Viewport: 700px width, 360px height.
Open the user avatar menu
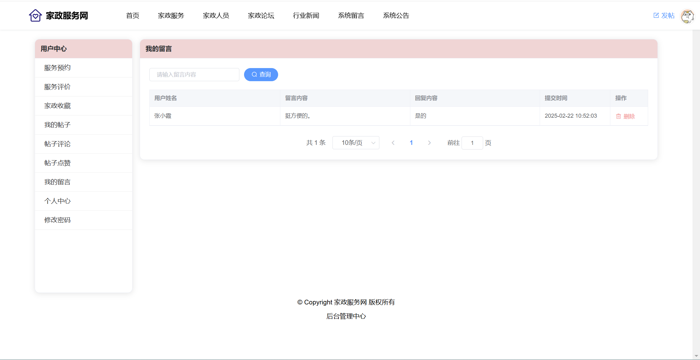(x=687, y=16)
